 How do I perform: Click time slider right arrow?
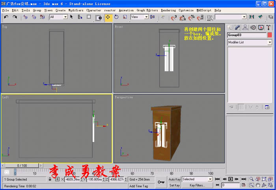click(41, 166)
